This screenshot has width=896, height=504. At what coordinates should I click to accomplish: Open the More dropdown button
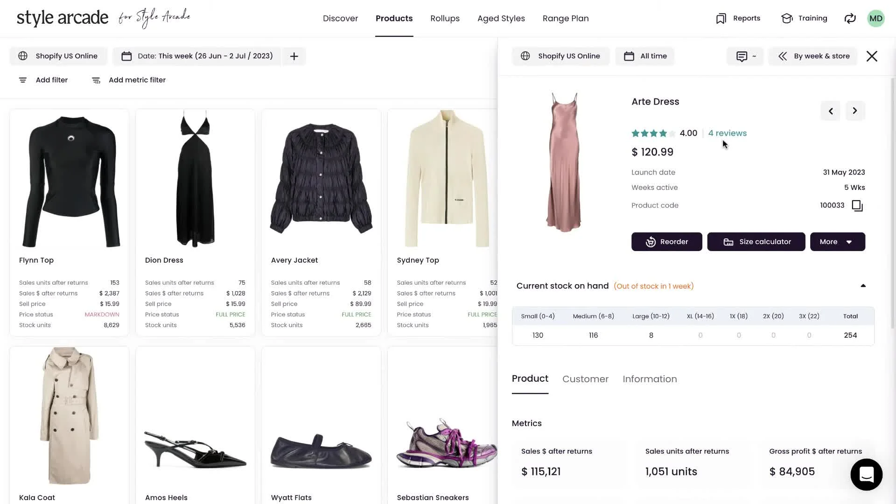point(837,242)
